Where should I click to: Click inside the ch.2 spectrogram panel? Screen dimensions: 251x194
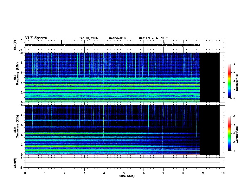coord(113,130)
